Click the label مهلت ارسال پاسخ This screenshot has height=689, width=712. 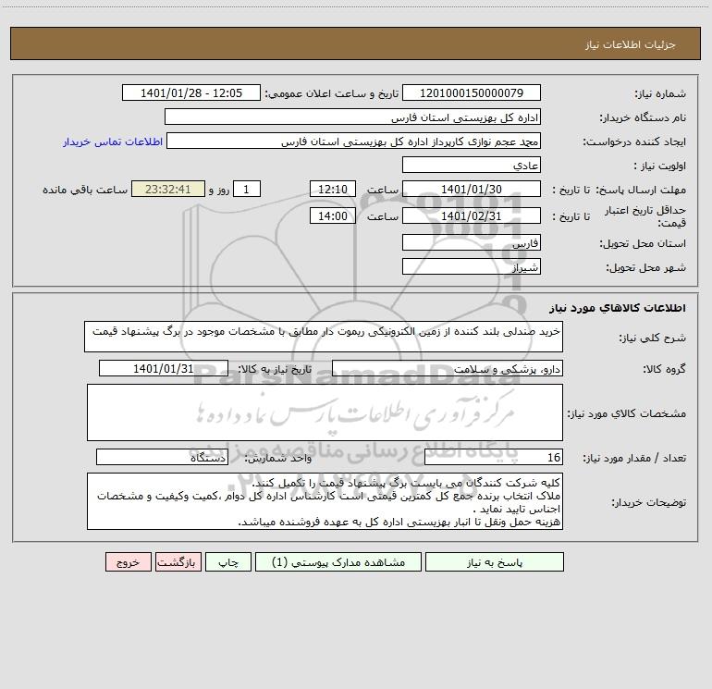(x=641, y=190)
